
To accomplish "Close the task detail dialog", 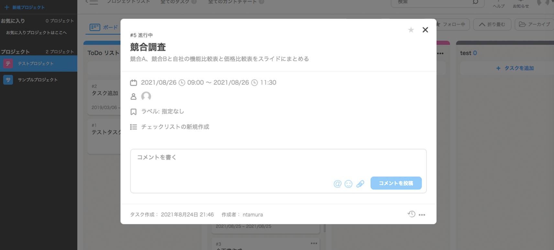I will coord(425,30).
